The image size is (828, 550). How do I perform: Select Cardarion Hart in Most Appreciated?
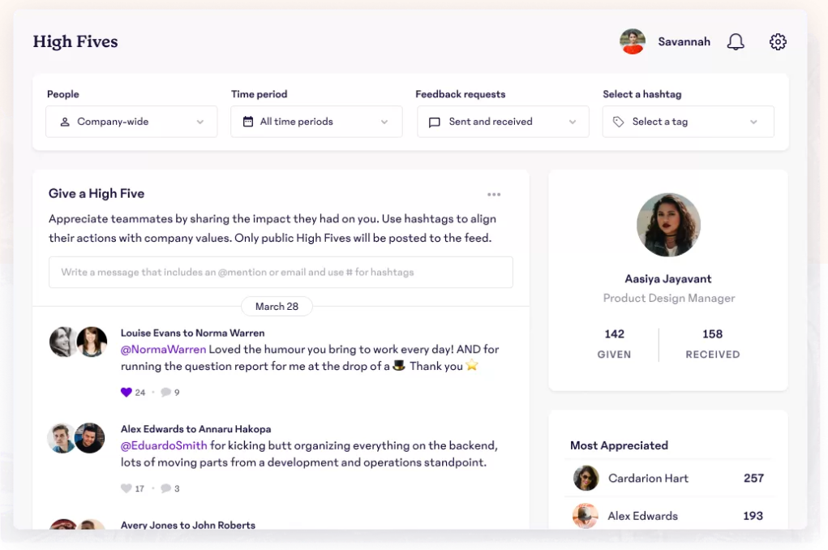[647, 479]
